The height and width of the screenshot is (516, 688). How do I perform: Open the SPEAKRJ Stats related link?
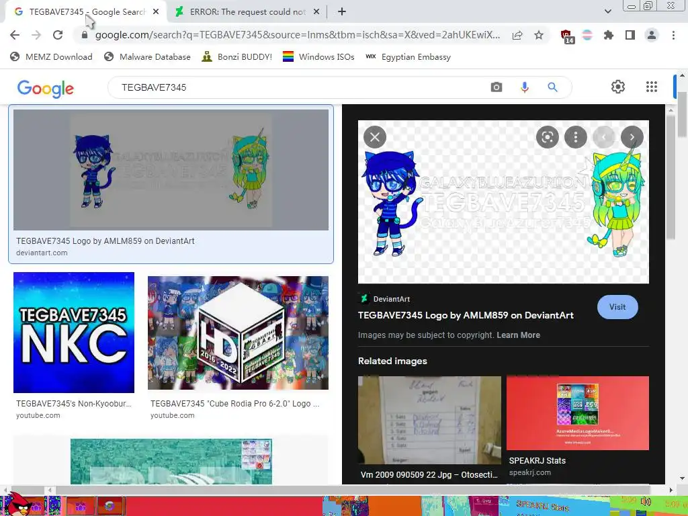click(x=537, y=461)
